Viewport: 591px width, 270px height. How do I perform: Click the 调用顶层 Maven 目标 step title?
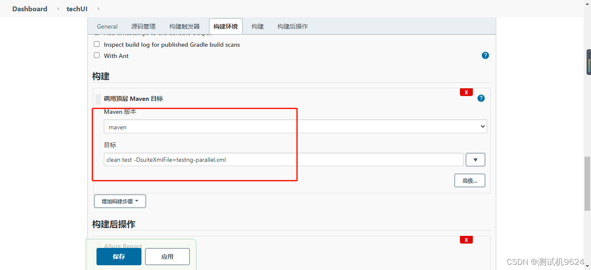(133, 99)
